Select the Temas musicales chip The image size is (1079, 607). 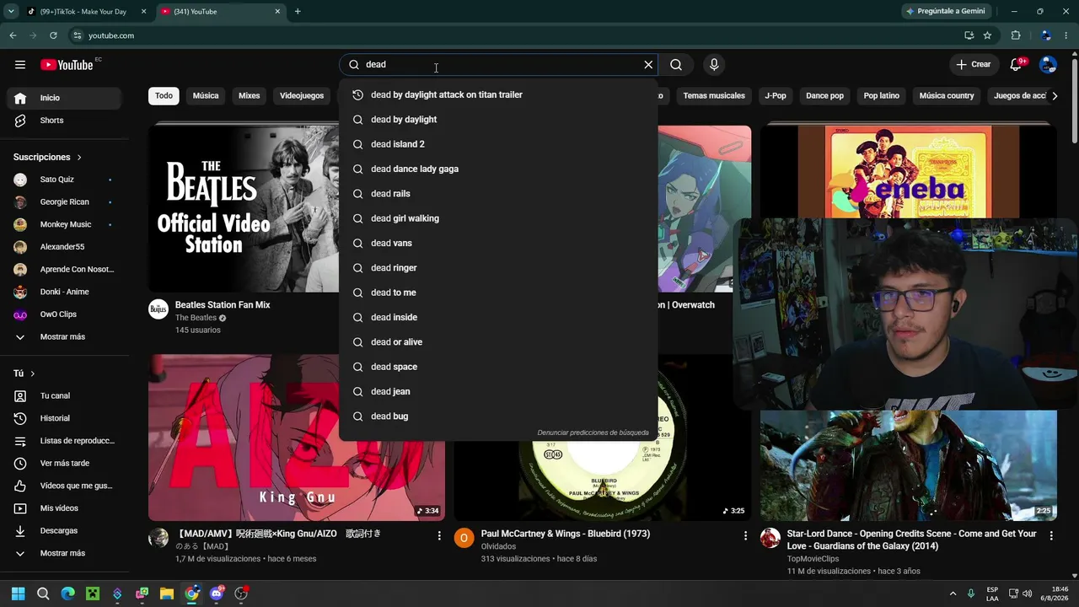pyautogui.click(x=714, y=96)
